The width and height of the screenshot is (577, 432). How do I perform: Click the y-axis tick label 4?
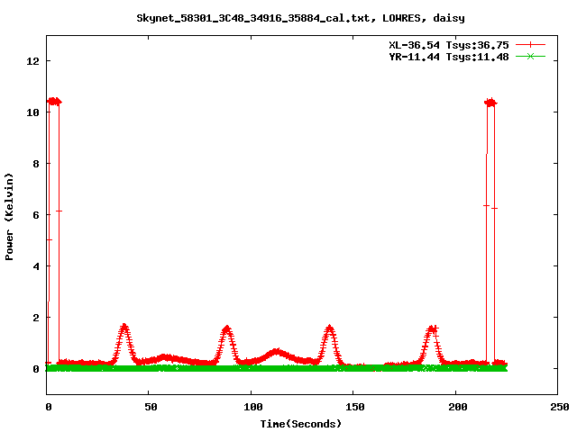[36, 266]
